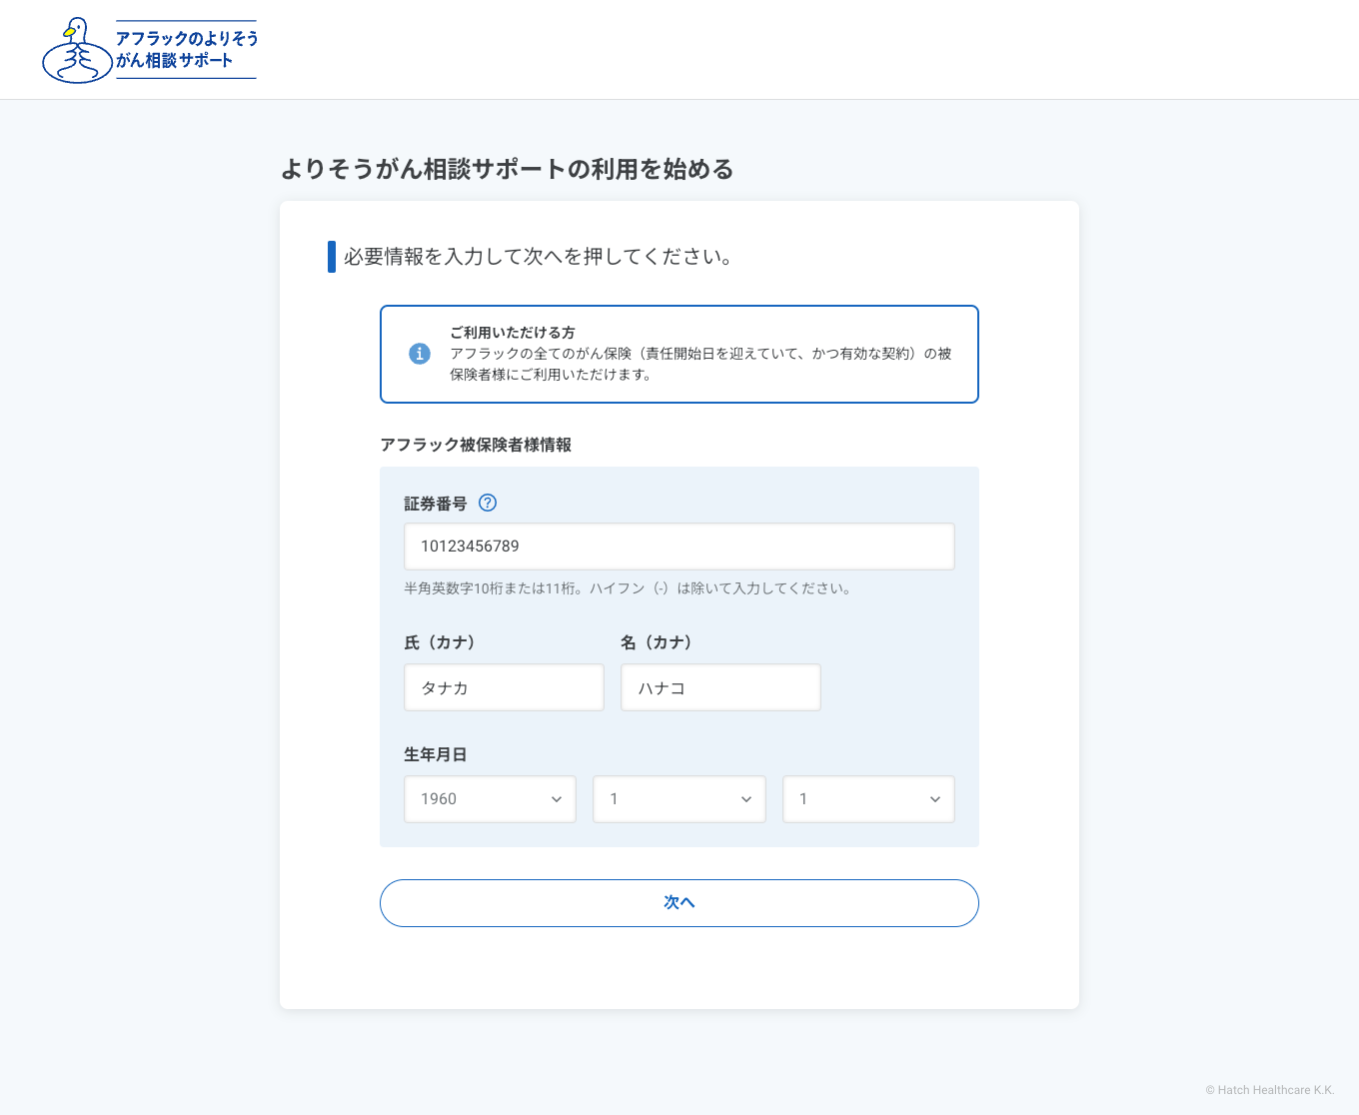Click the 必要情報を入力 instruction text
This screenshot has width=1359, height=1115.
coord(537,257)
